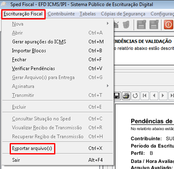
Task: Select Consultar Situação no Sped
Action: 58,119
